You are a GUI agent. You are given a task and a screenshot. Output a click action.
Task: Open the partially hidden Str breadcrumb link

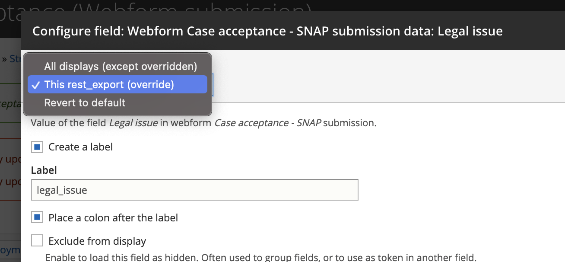coord(15,58)
